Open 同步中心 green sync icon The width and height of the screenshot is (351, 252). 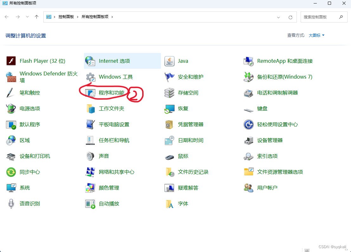11,172
